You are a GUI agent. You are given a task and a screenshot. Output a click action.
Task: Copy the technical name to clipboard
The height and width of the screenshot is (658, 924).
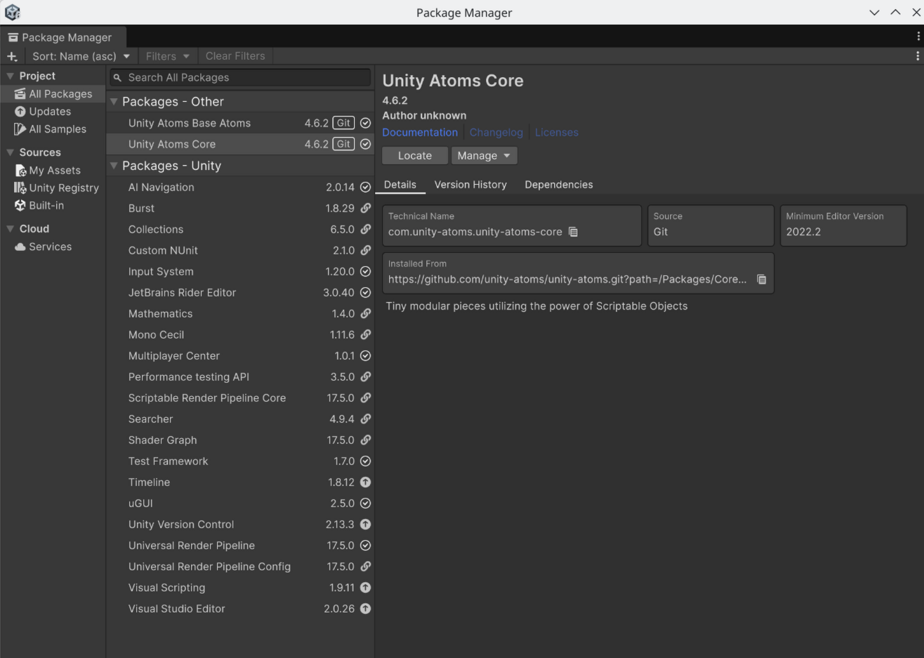click(x=573, y=232)
